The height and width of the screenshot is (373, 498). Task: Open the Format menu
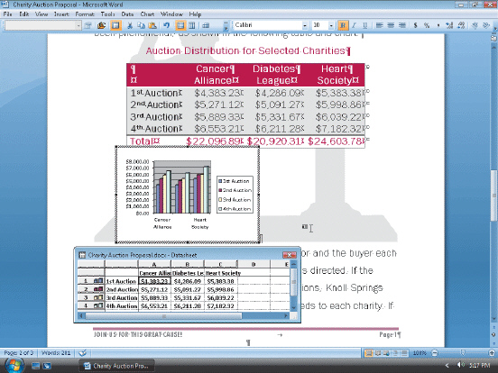(85, 14)
